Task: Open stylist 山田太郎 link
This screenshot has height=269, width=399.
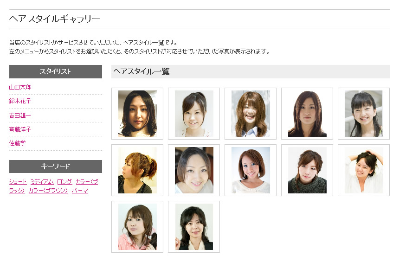Action: click(x=20, y=87)
